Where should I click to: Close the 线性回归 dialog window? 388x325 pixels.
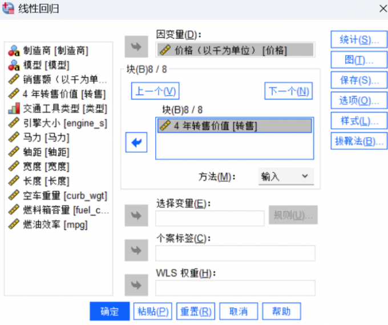383,9
